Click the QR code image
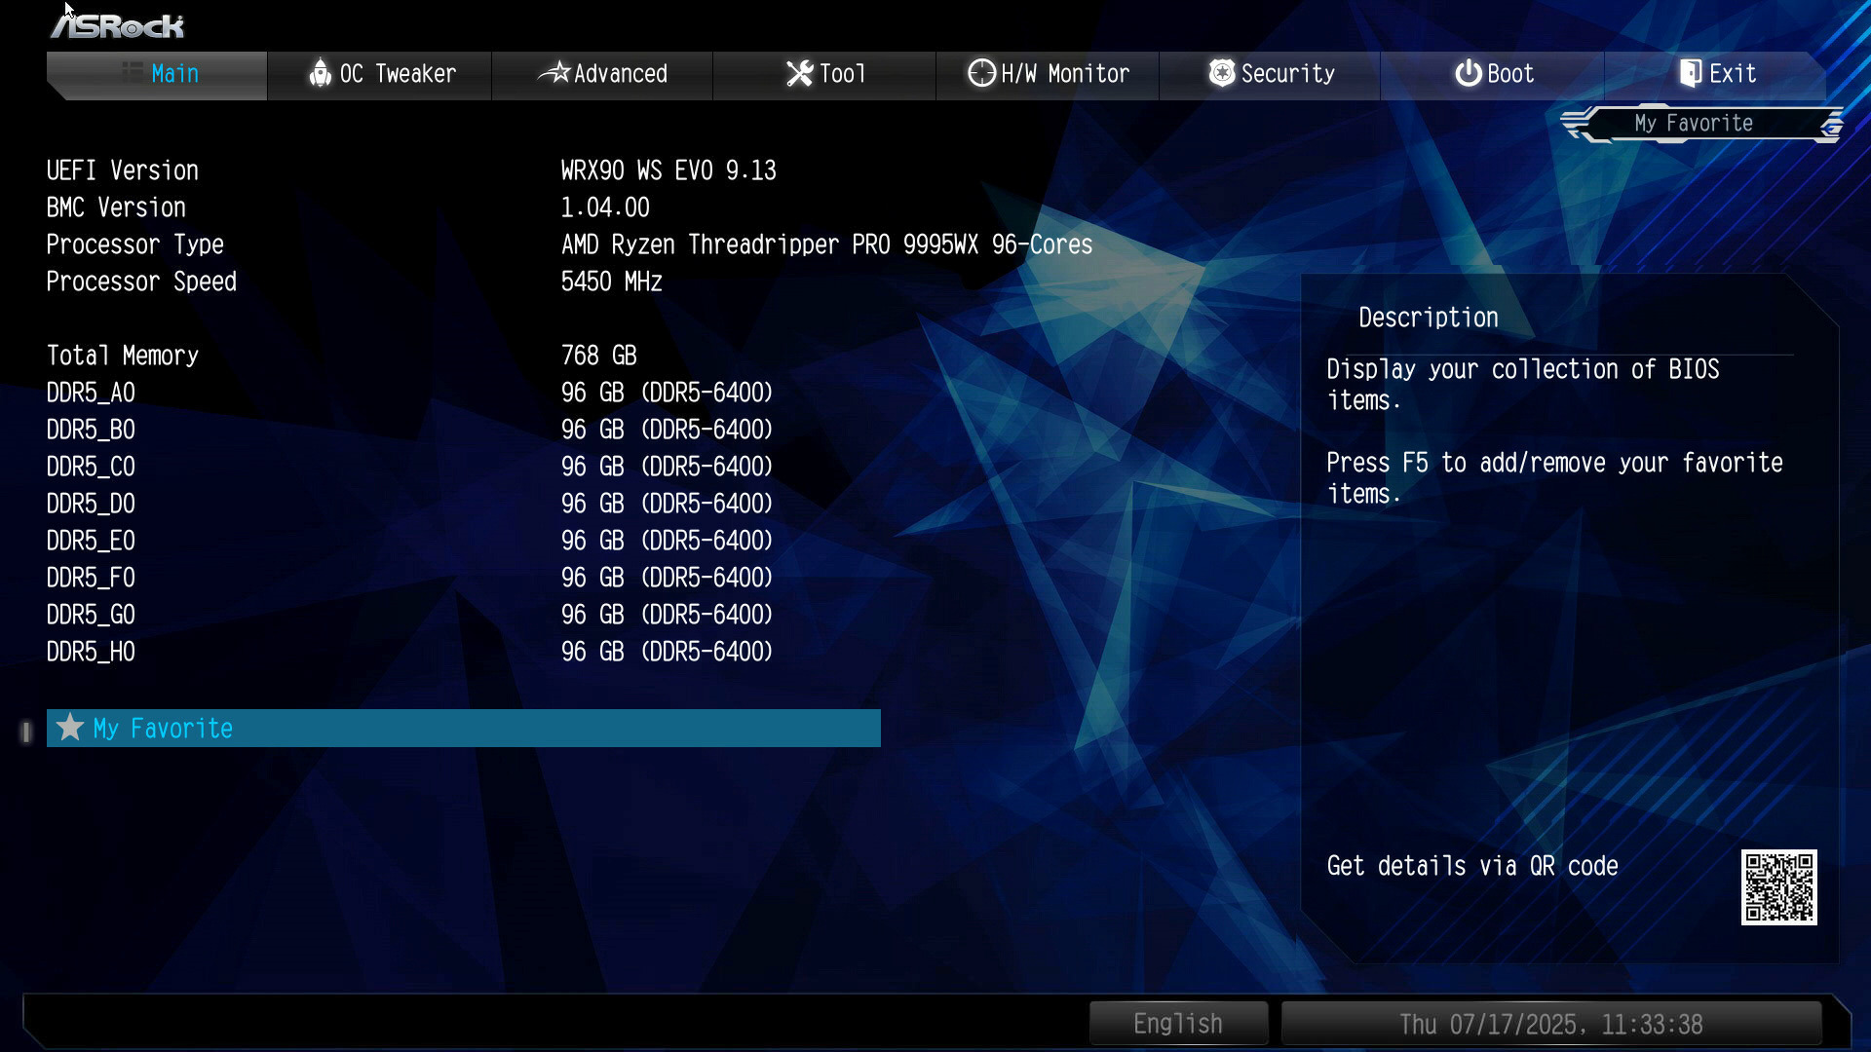1871x1052 pixels. 1778,887
